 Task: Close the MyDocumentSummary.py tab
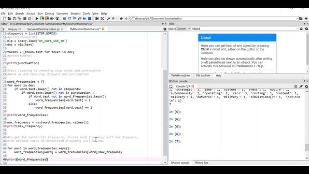pos(103,29)
